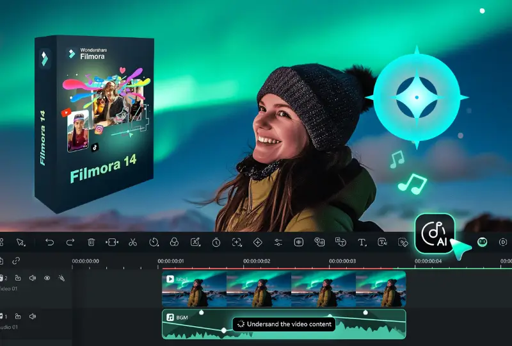Activate the motion tracking frame tool
The image size is (512, 346).
(x=237, y=242)
